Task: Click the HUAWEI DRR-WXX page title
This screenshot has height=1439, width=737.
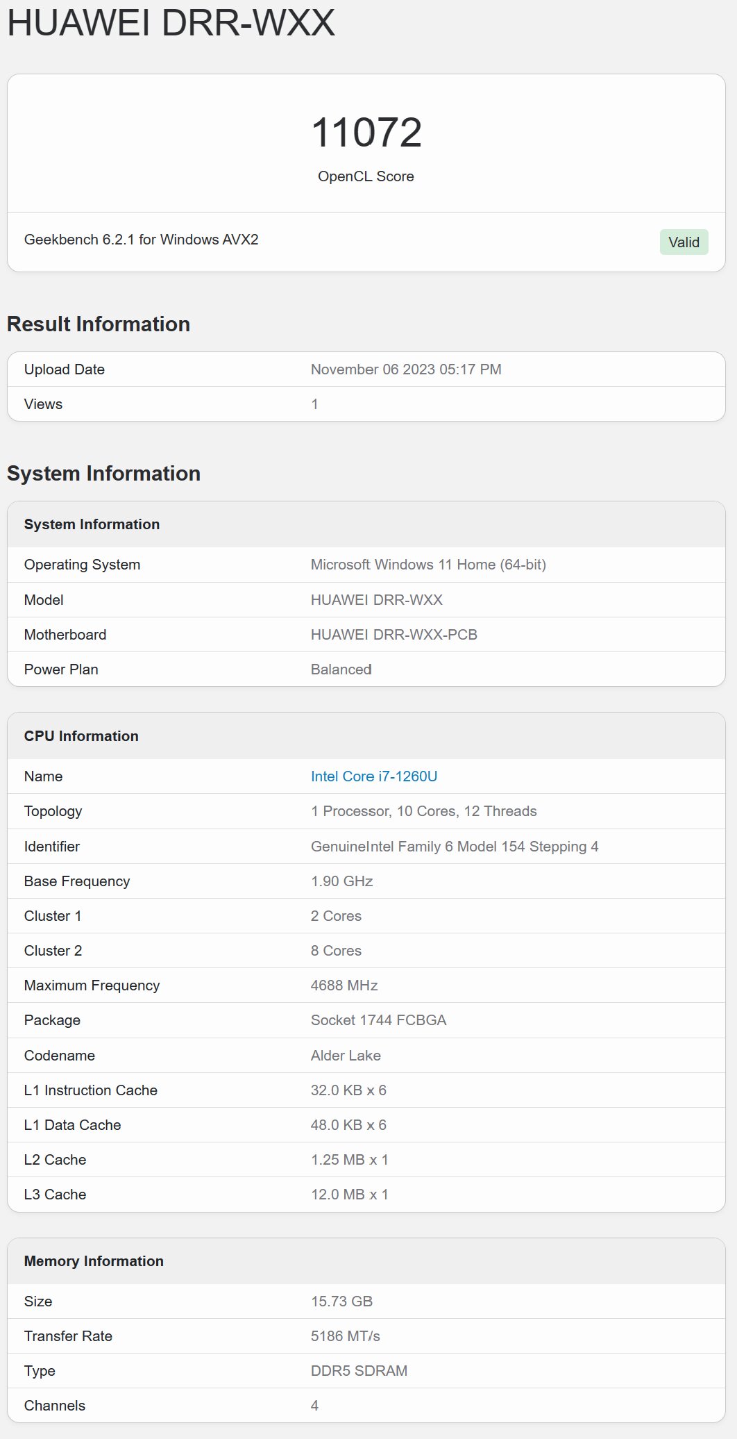Action: click(x=171, y=22)
